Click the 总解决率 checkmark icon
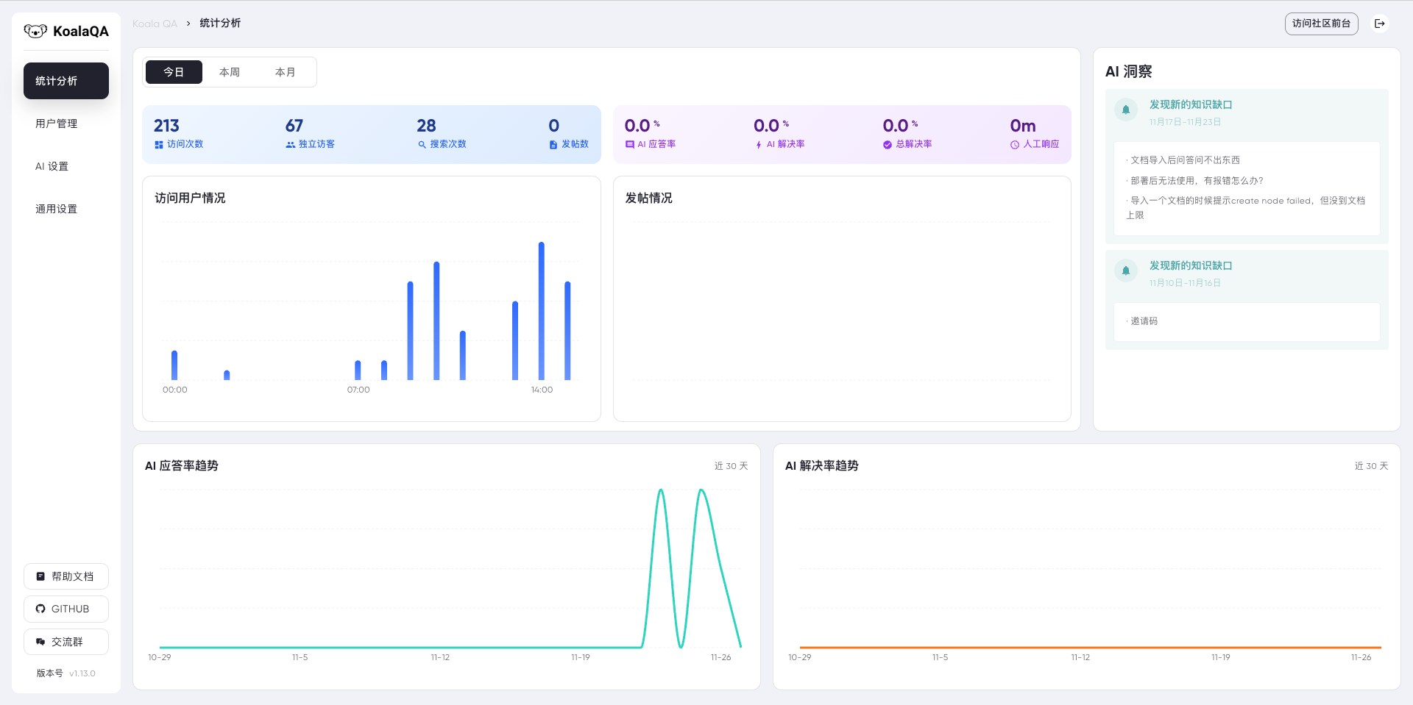Image resolution: width=1413 pixels, height=705 pixels. point(888,145)
